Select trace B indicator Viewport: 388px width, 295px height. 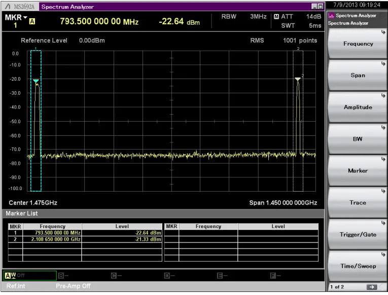click(x=63, y=275)
